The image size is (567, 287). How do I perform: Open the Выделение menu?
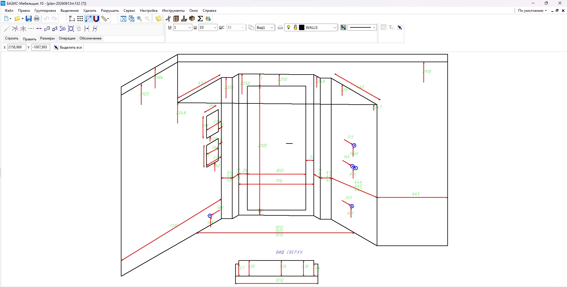70,11
